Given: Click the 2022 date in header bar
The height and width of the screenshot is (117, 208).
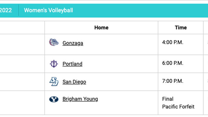Looking at the screenshot, I should click(x=6, y=10).
